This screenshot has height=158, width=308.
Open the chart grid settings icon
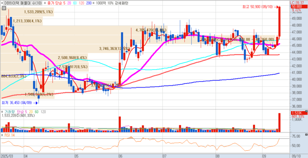(x=4, y=8)
